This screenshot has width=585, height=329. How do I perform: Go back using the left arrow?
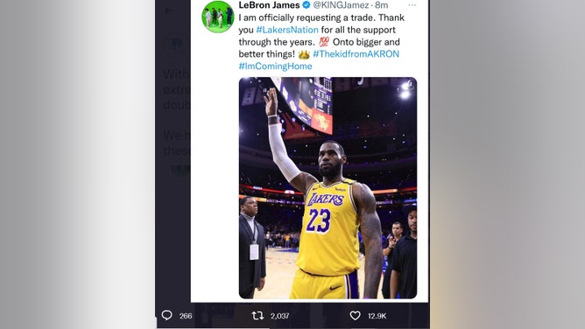tap(169, 10)
